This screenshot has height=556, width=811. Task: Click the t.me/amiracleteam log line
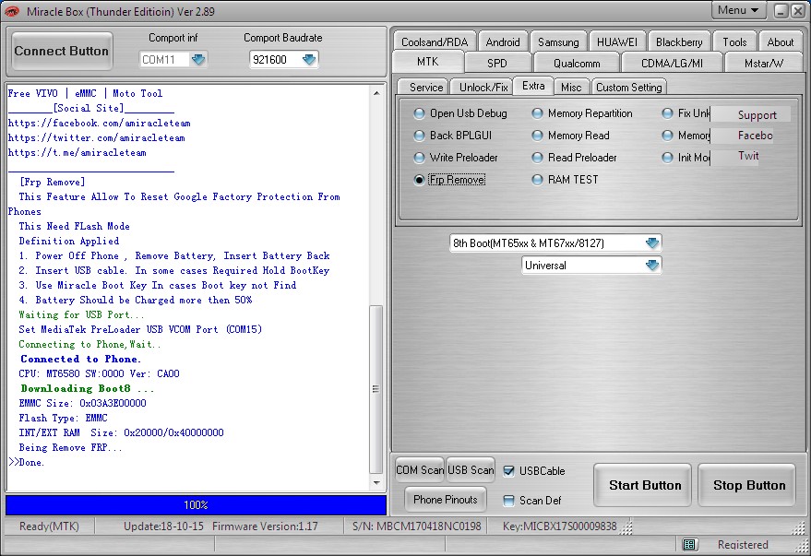78,152
